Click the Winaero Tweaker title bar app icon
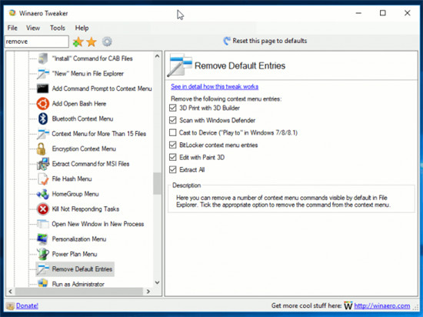 (12, 13)
